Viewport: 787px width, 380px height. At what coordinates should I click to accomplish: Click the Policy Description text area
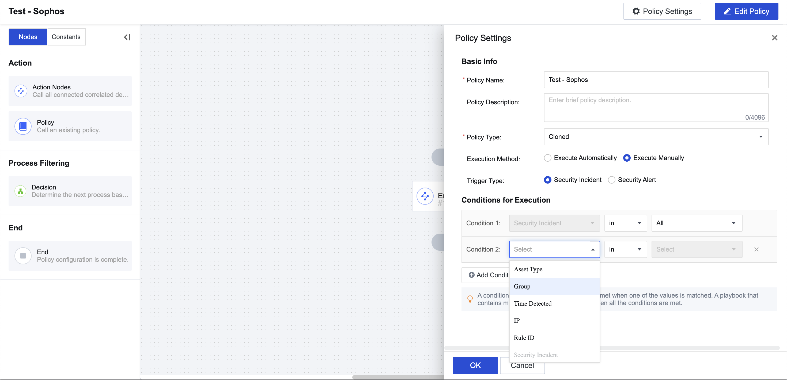point(656,108)
